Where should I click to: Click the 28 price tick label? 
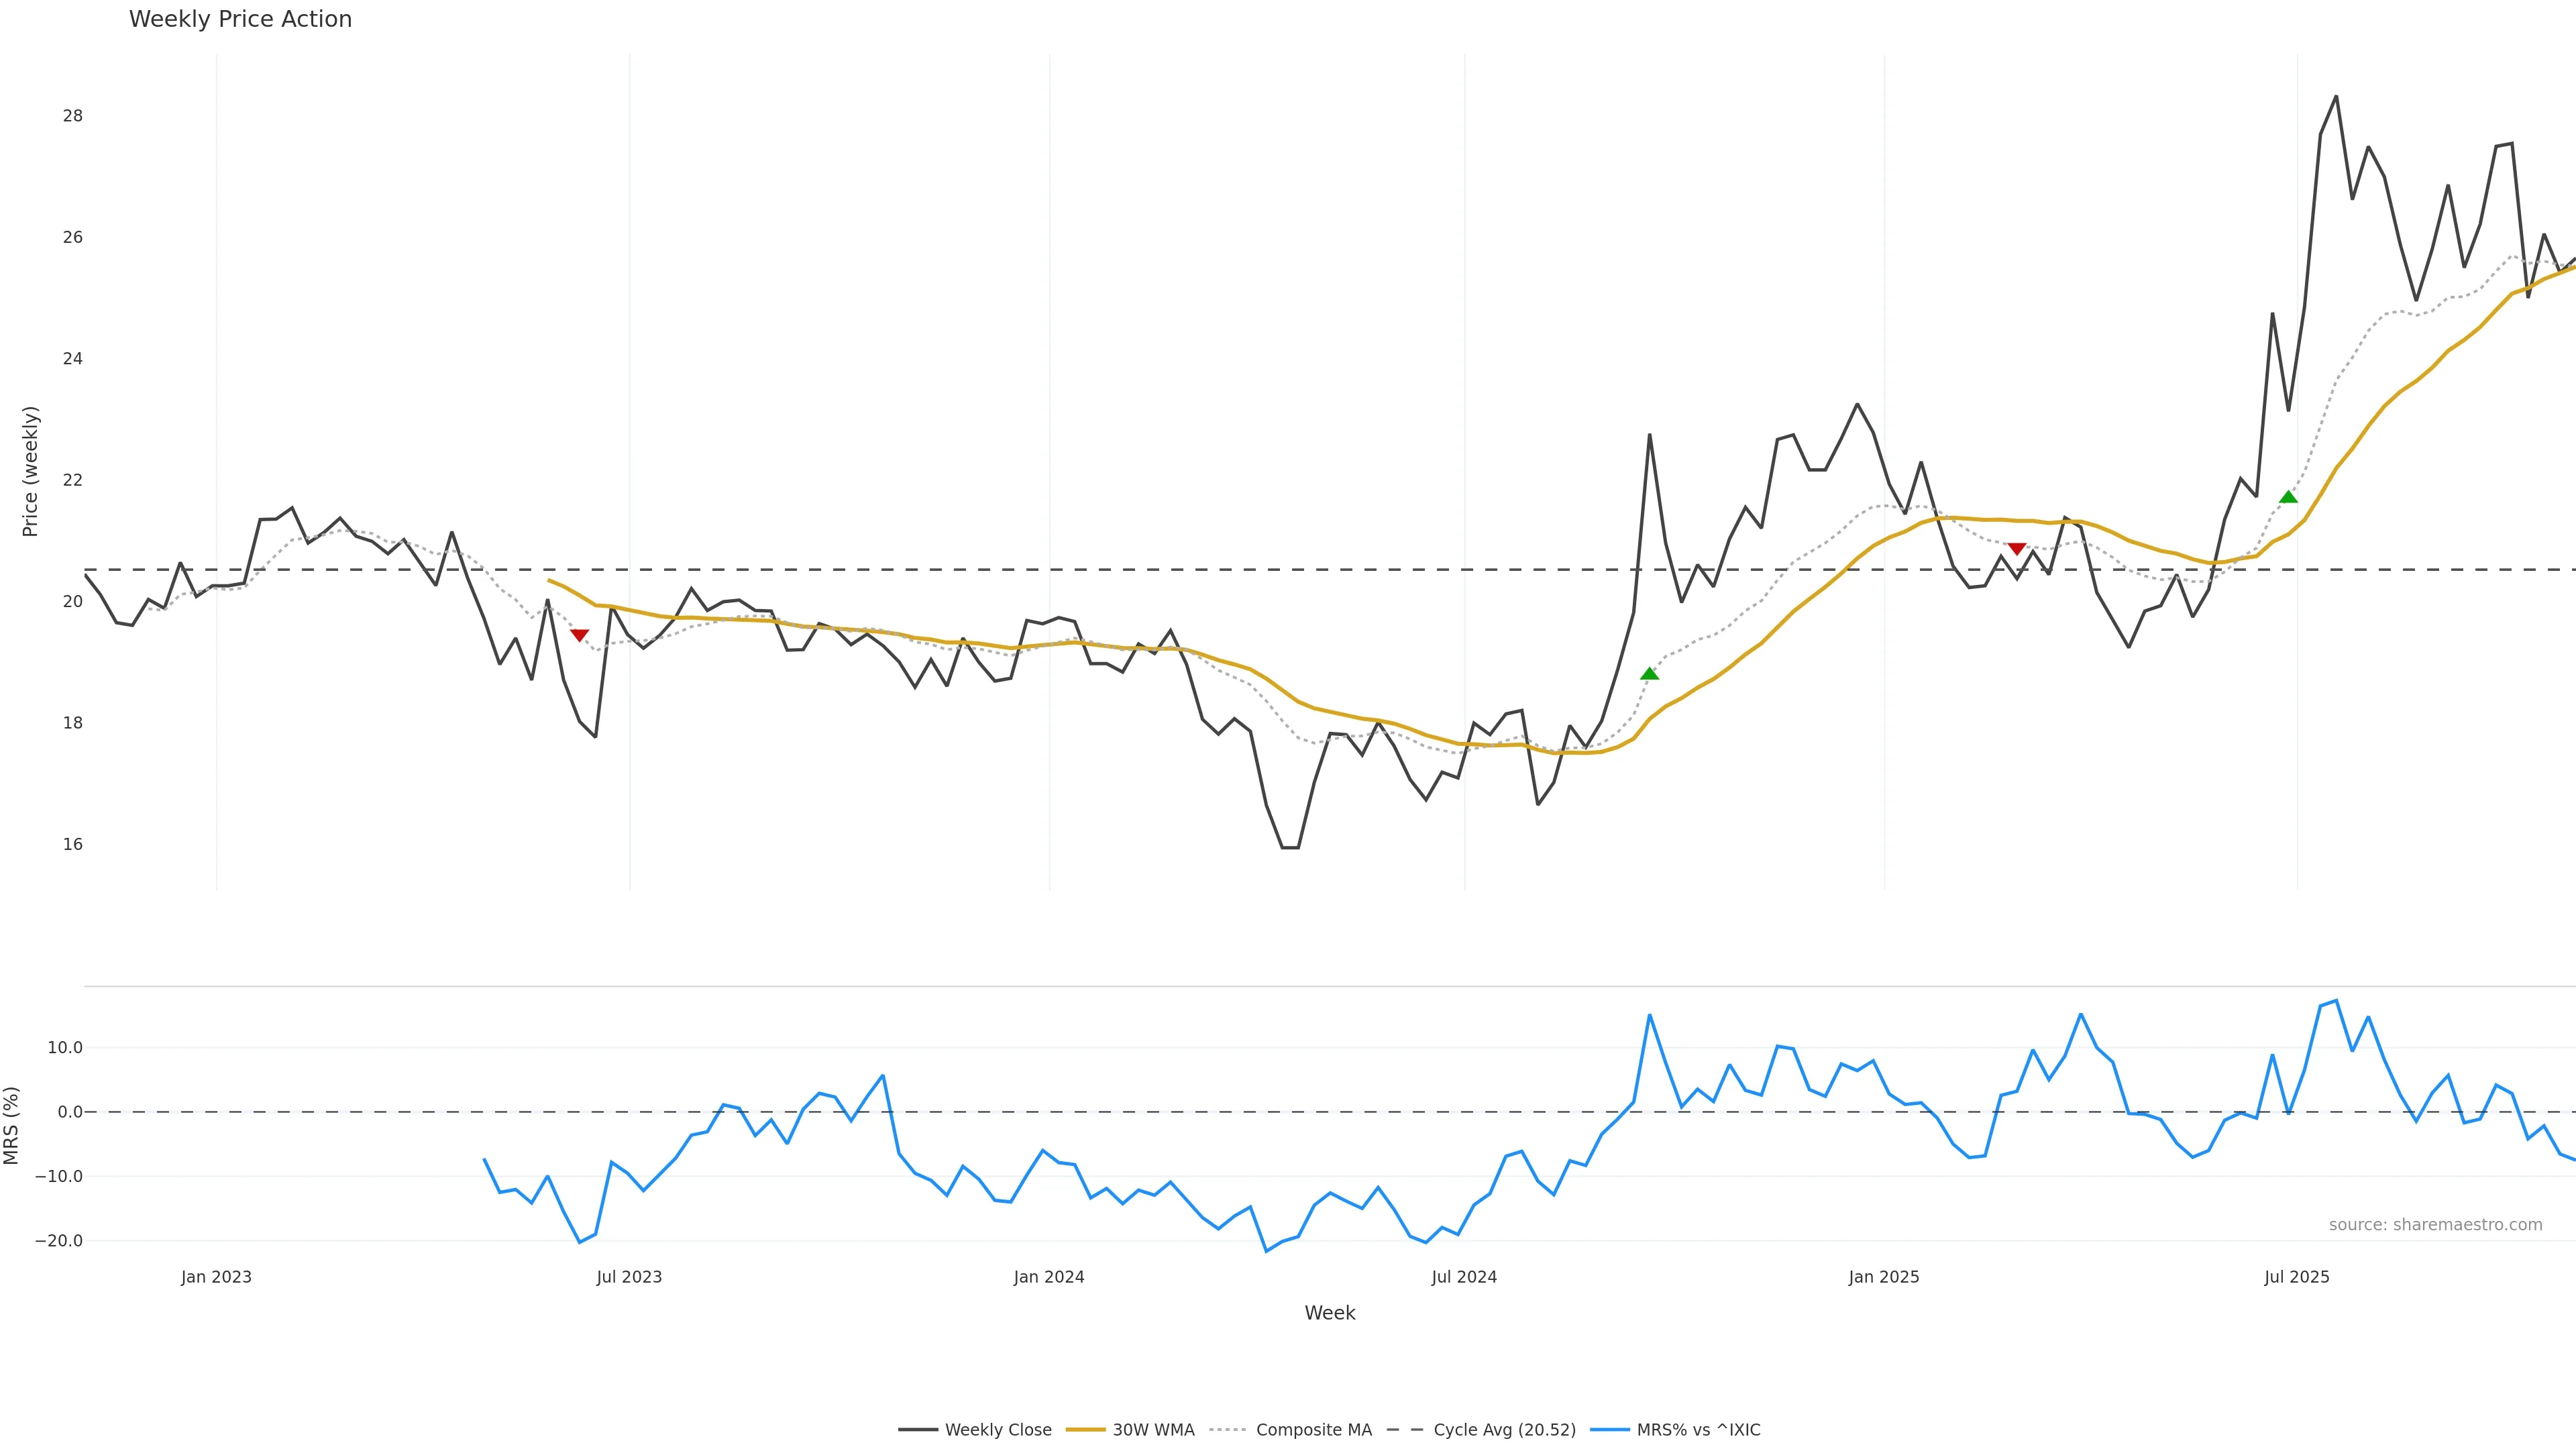click(72, 116)
